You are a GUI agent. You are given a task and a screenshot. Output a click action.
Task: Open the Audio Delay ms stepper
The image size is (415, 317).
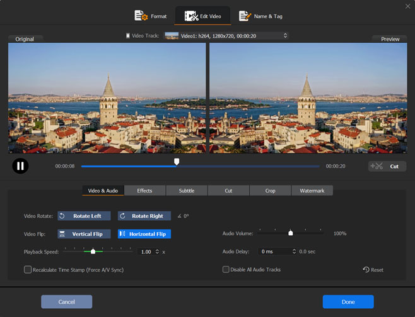click(294, 252)
